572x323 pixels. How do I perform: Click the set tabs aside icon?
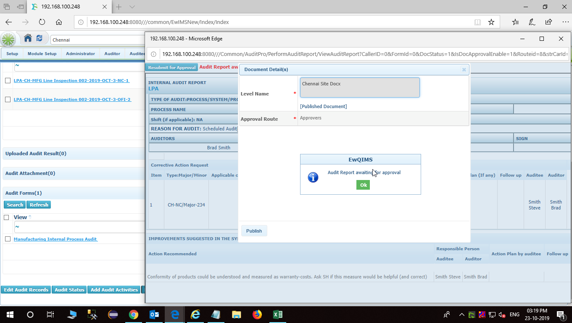[21, 7]
